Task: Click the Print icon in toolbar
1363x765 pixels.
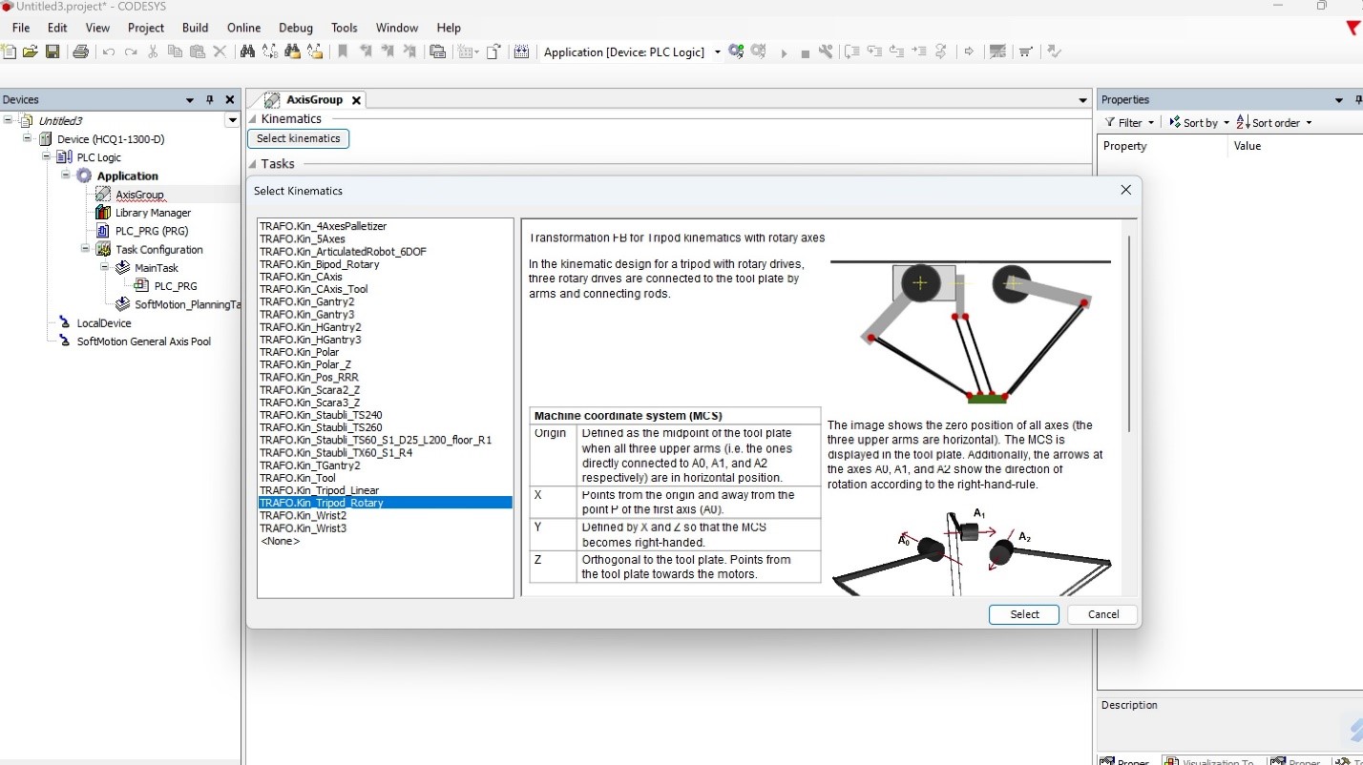Action: 81,52
